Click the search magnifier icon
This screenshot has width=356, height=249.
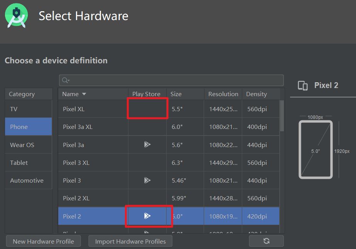(x=66, y=80)
